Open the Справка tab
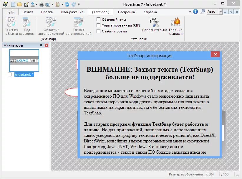The height and width of the screenshot is (179, 242). 150,12
